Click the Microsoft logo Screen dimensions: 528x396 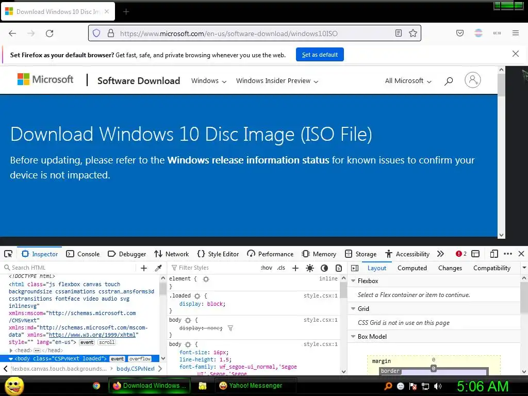coord(45,79)
